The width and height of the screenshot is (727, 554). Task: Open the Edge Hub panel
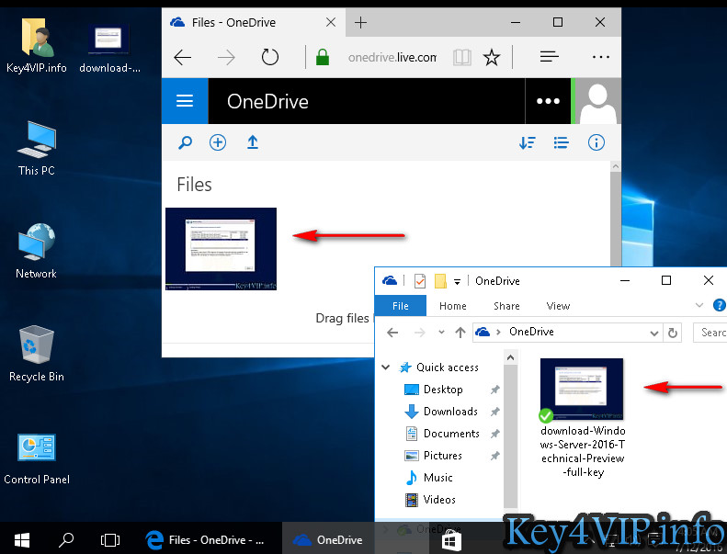[549, 57]
